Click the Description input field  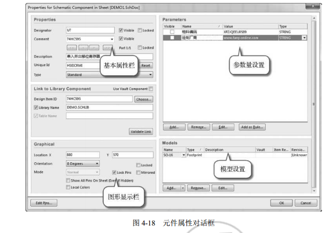110,57
